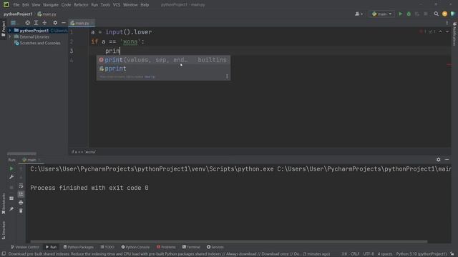Toggle soft-wrap in Run console

[x=21, y=186]
